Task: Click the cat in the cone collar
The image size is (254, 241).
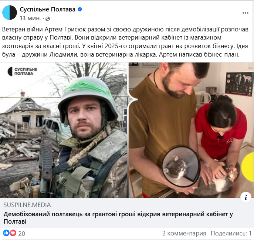Action: tap(176, 169)
